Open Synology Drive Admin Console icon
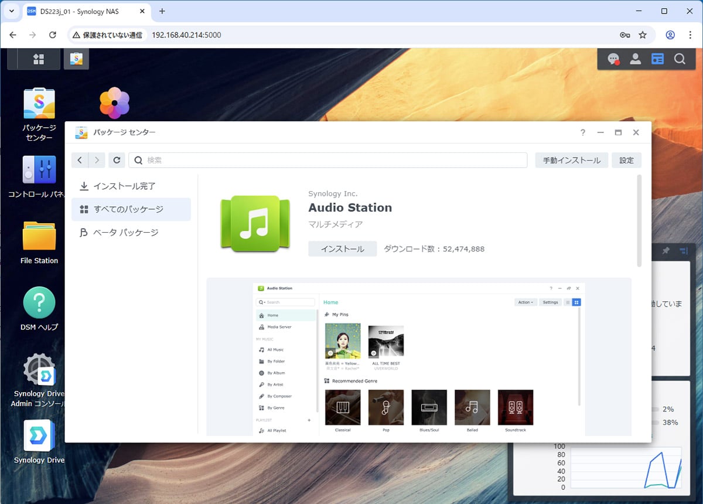The height and width of the screenshot is (504, 703). (x=39, y=370)
